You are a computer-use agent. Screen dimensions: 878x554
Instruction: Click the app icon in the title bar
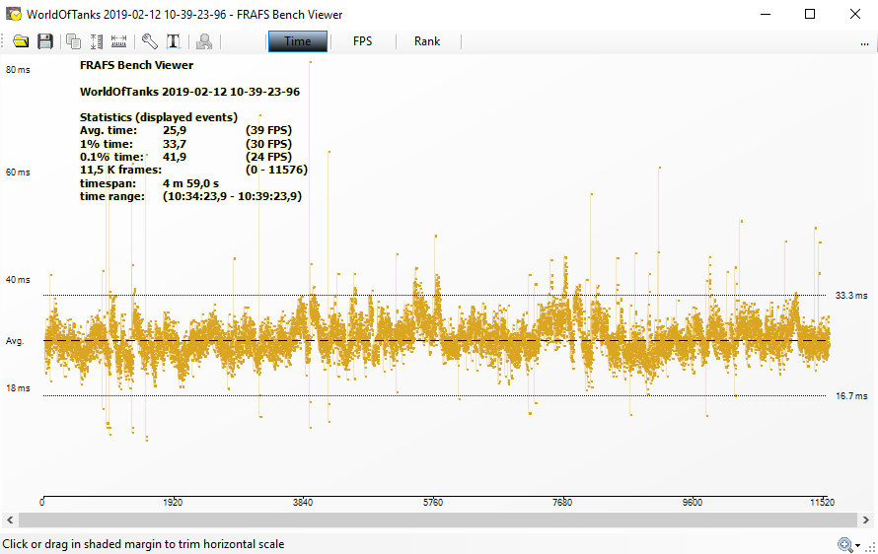click(x=14, y=14)
